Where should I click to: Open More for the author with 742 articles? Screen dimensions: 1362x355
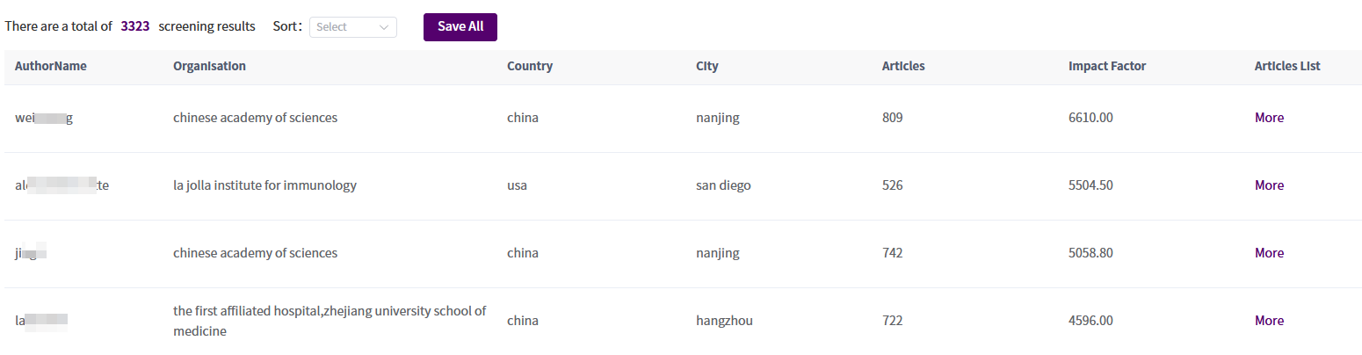tap(1269, 253)
